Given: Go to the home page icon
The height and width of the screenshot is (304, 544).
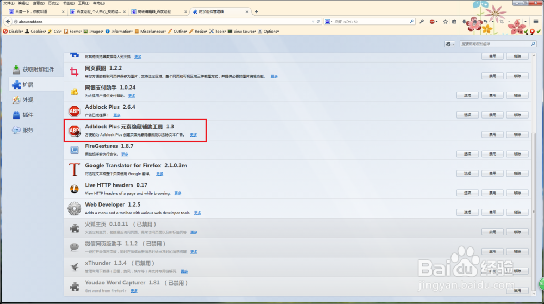Looking at the screenshot, I should [x=475, y=22].
